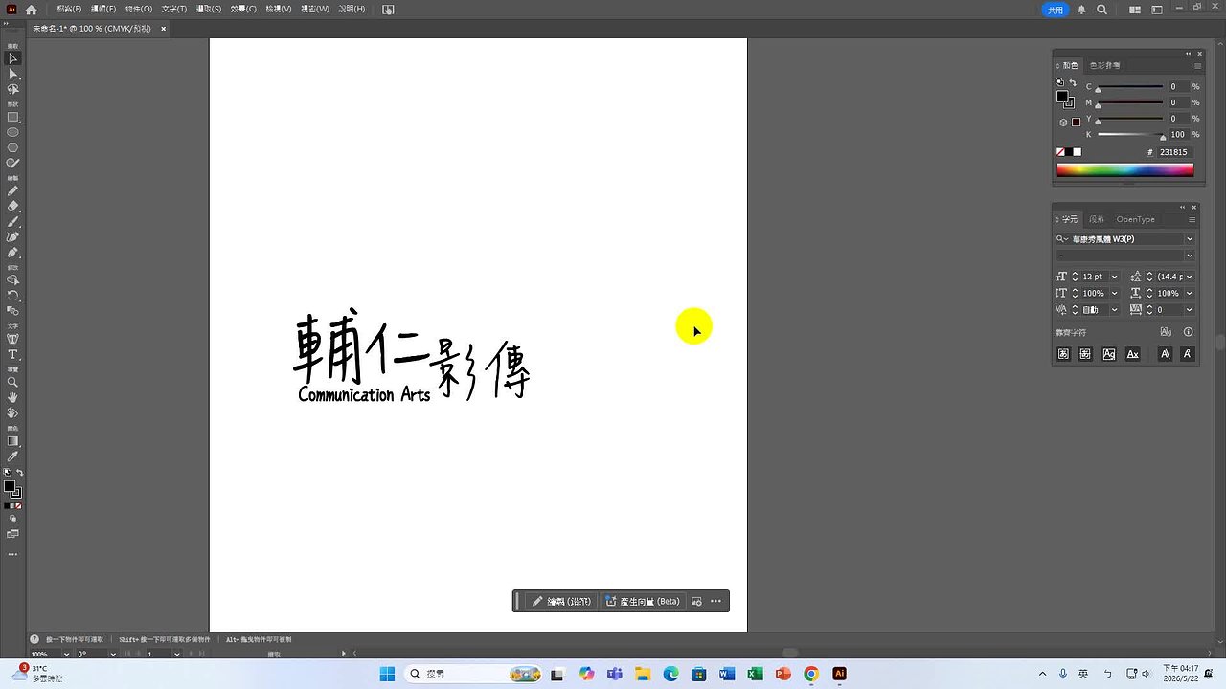Select the Type tool

[x=13, y=354]
